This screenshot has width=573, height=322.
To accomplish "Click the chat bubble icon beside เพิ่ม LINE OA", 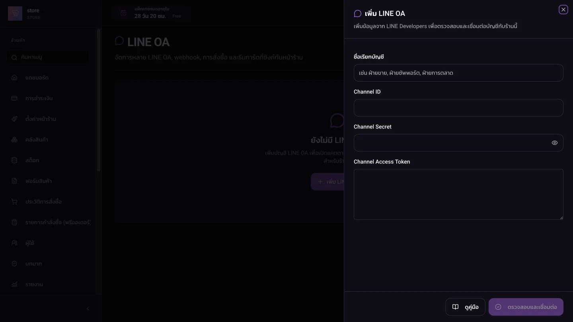I will [x=358, y=14].
